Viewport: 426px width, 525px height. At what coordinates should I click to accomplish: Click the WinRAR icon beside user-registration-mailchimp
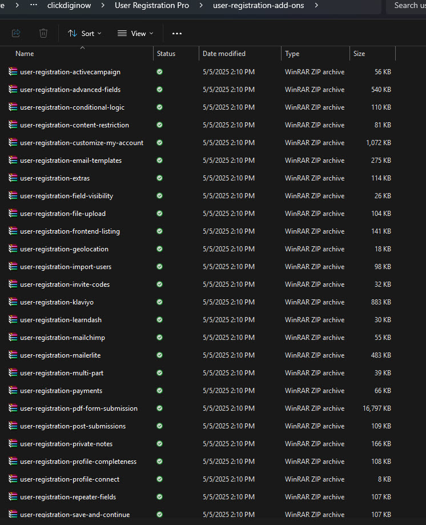[x=13, y=337]
